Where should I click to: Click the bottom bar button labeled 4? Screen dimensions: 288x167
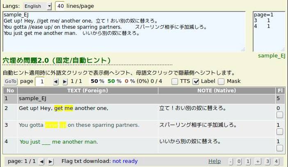(x=277, y=162)
